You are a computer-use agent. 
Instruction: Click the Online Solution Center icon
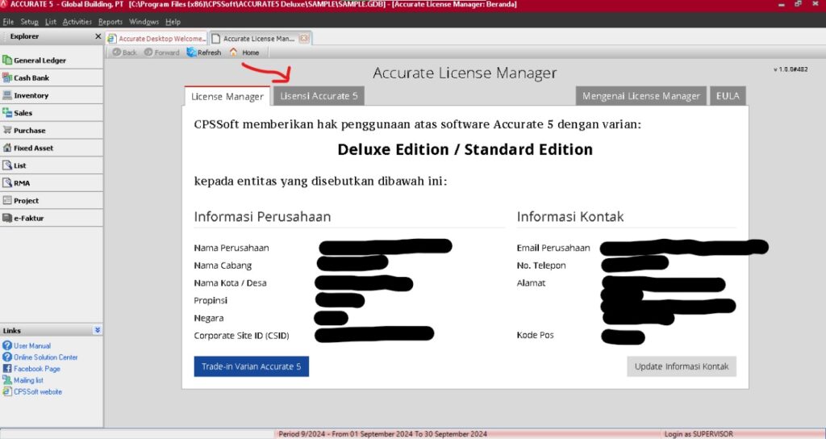click(6, 357)
